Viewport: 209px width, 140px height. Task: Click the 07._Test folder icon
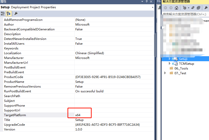[x=171, y=73]
